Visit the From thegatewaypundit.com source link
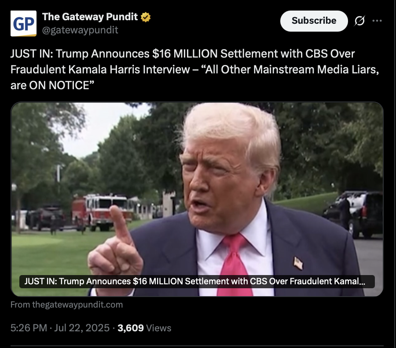The width and height of the screenshot is (396, 348). 67,304
